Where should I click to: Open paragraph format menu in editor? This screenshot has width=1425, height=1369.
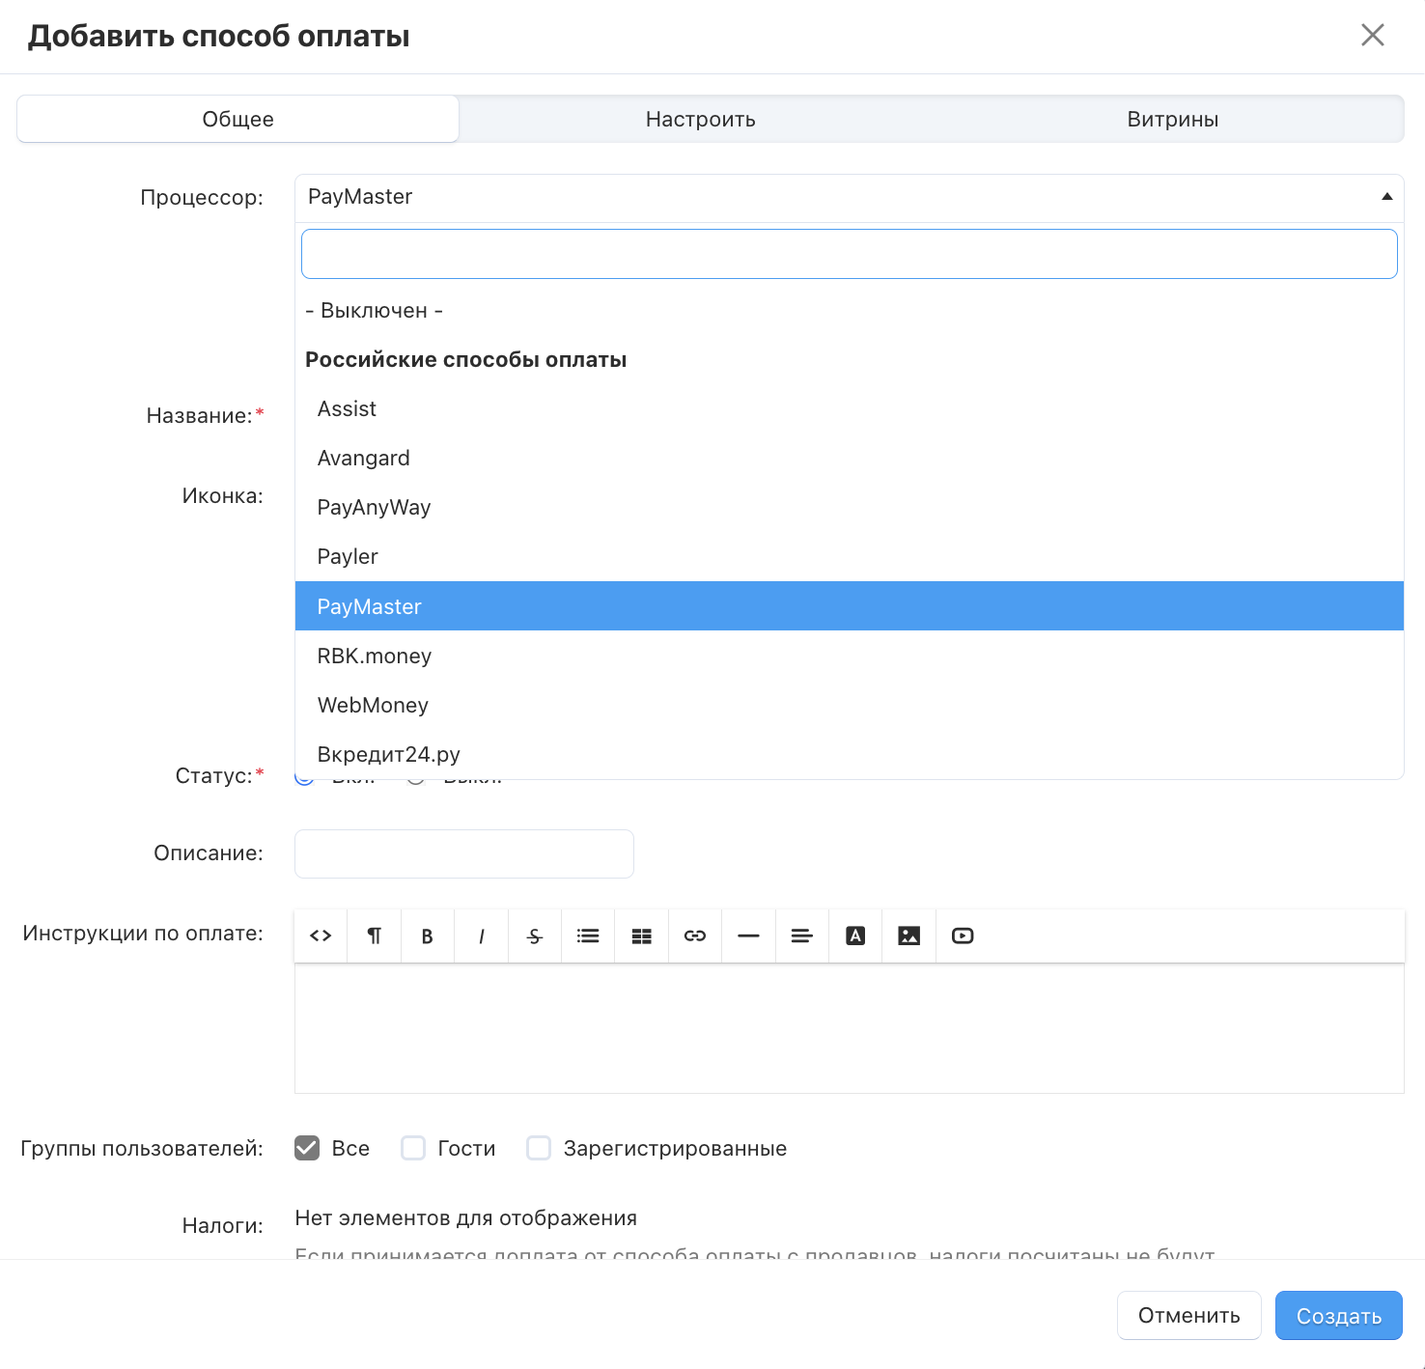pos(374,936)
